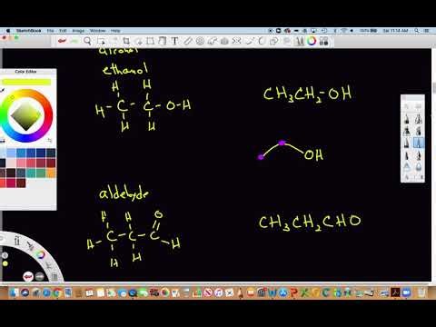Image resolution: width=436 pixels, height=327 pixels.
Task: Open Finder from the Dock
Action: 14,292
